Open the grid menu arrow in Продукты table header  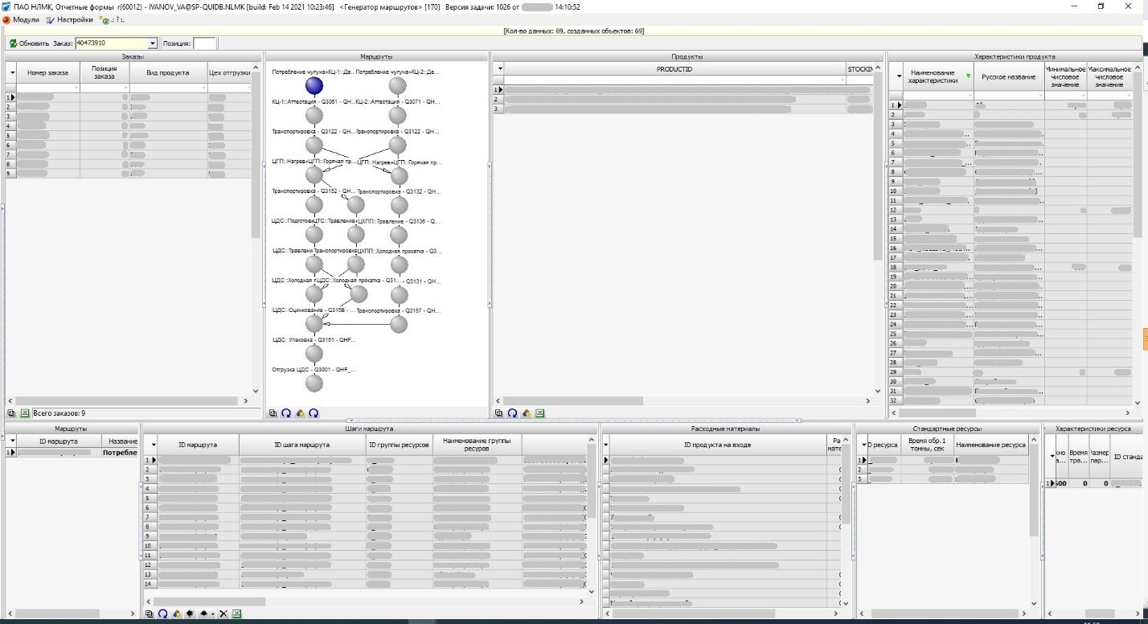498,69
